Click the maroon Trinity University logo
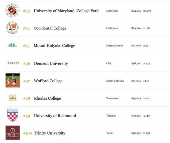The height and width of the screenshot is (143, 170). tap(13, 132)
